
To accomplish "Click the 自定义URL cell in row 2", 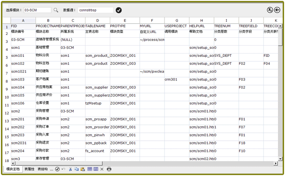I will [x=152, y=34].
